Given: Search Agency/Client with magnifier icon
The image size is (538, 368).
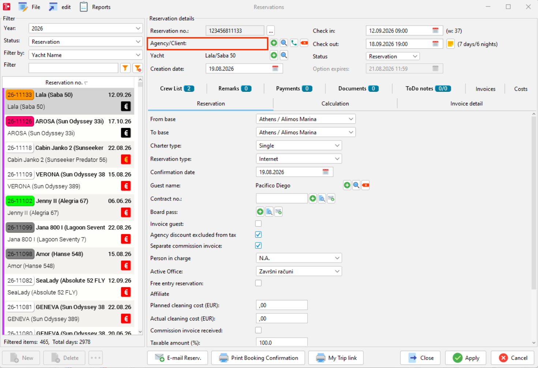Looking at the screenshot, I should pyautogui.click(x=284, y=43).
